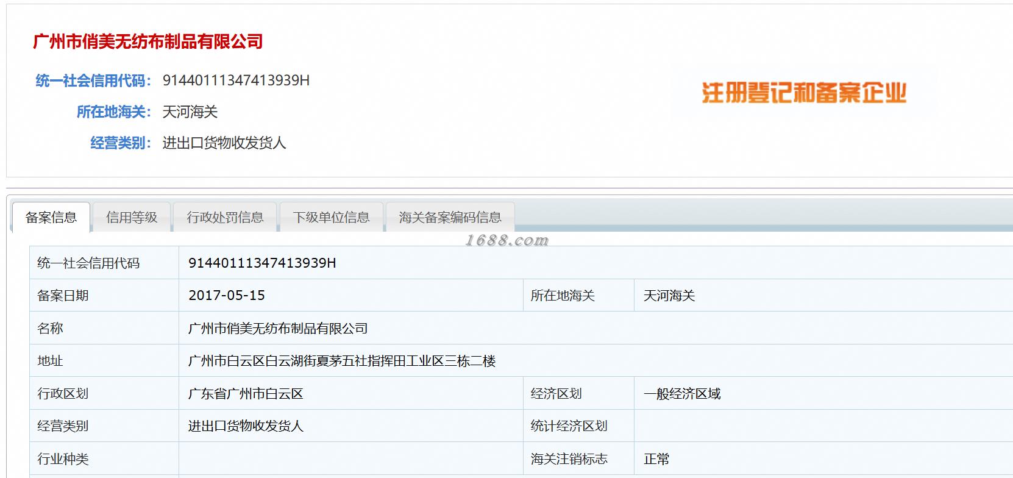This screenshot has height=478, width=1013.
Task: Click header label 所在地海关:
Action: (114, 112)
